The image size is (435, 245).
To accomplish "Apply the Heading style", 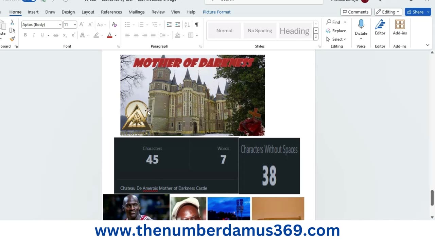I will coord(295,31).
